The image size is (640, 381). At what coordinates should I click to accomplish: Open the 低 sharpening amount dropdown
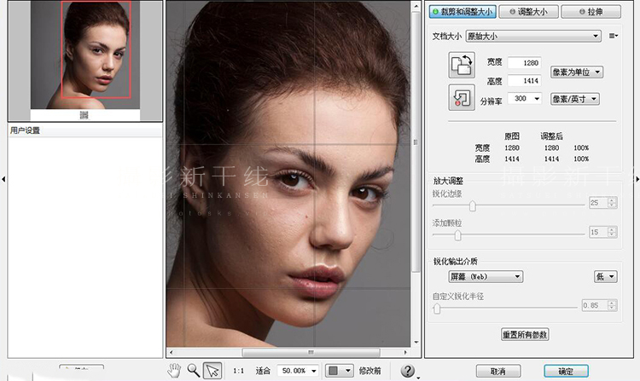click(x=605, y=277)
